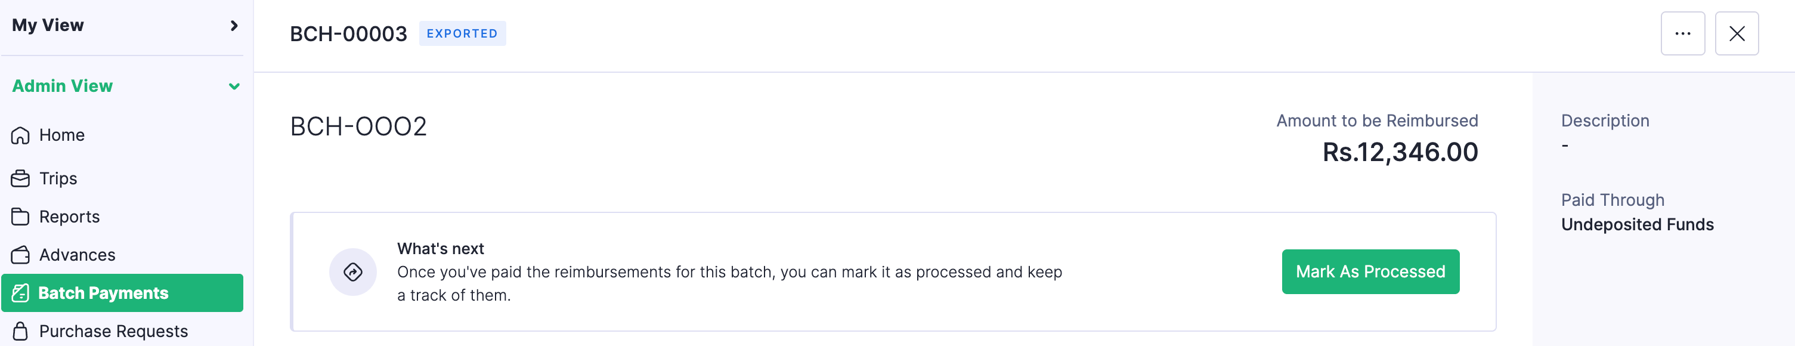Click the Batch Payments icon
1795x346 pixels.
pyautogui.click(x=20, y=293)
